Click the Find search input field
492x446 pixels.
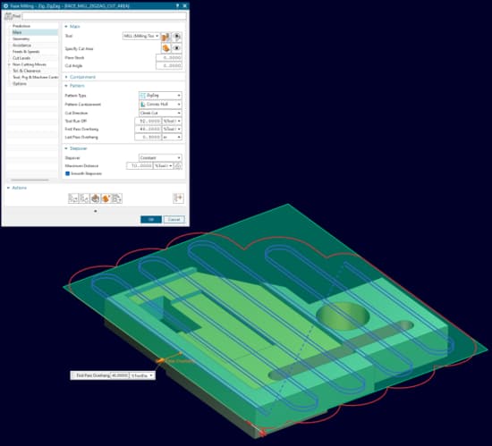click(104, 16)
